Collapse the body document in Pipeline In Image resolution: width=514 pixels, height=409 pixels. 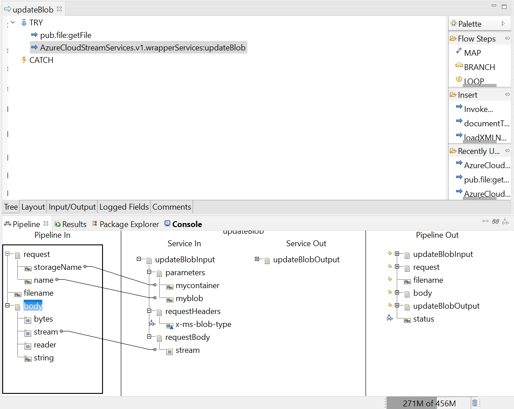(7, 306)
